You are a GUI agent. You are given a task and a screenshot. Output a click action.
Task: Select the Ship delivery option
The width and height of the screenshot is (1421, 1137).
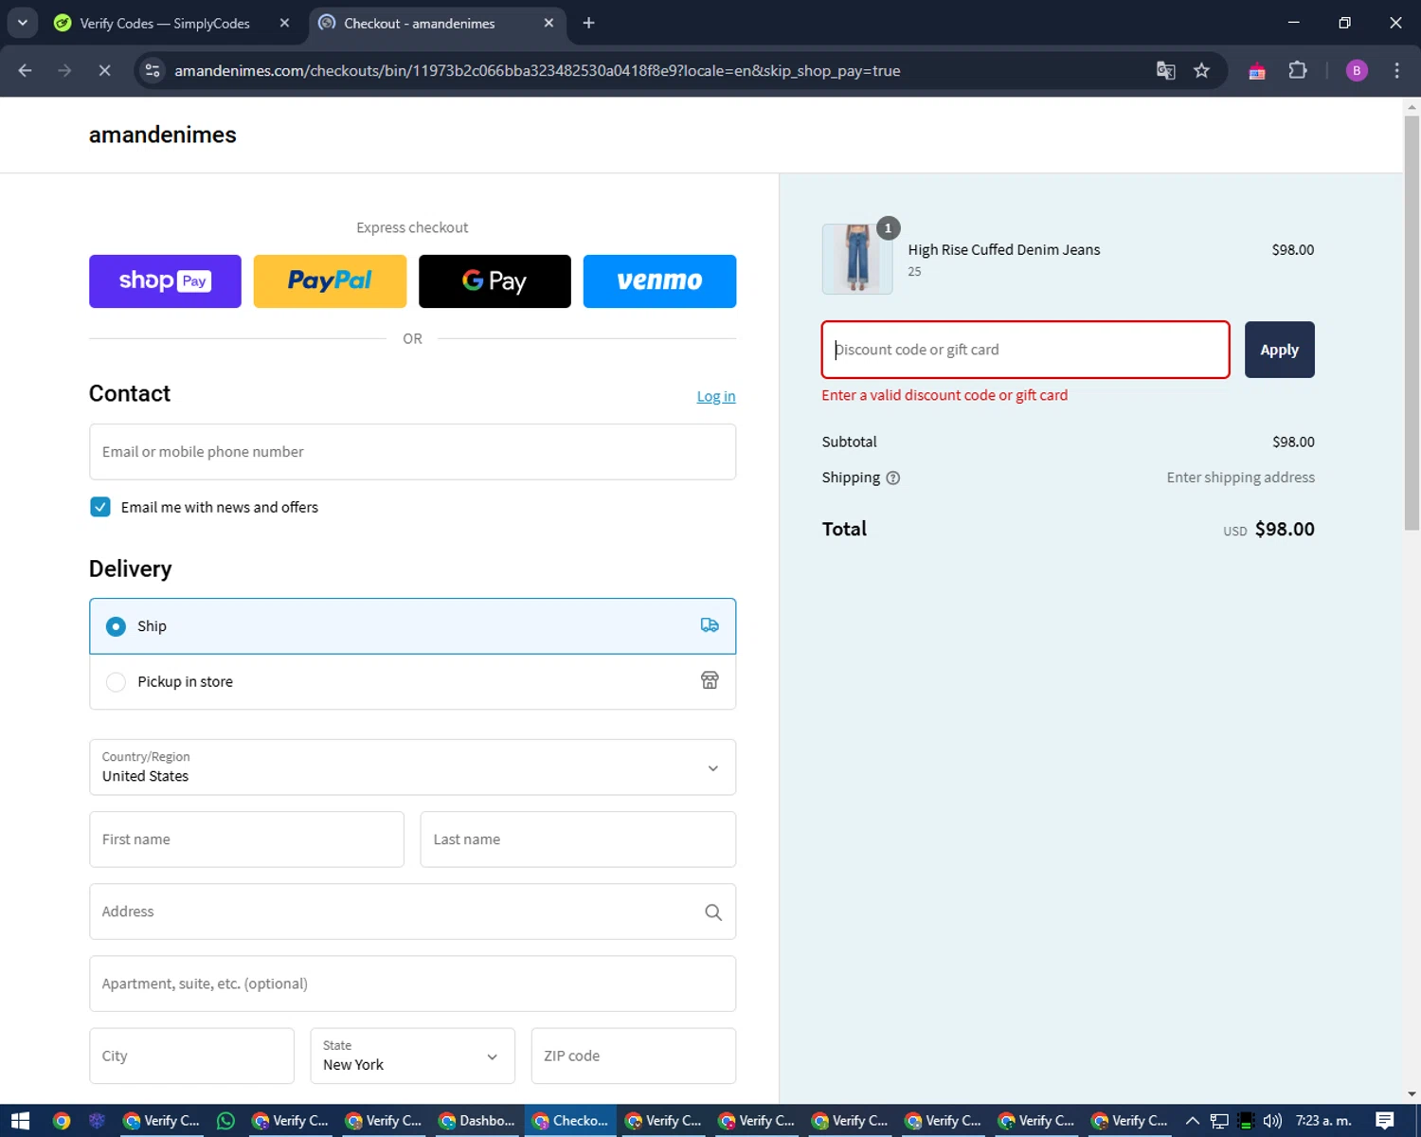click(x=412, y=626)
